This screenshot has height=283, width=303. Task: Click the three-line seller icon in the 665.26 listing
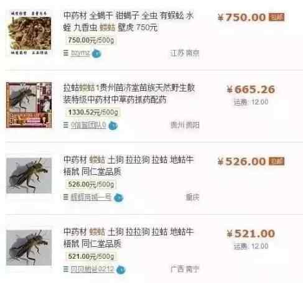point(66,125)
